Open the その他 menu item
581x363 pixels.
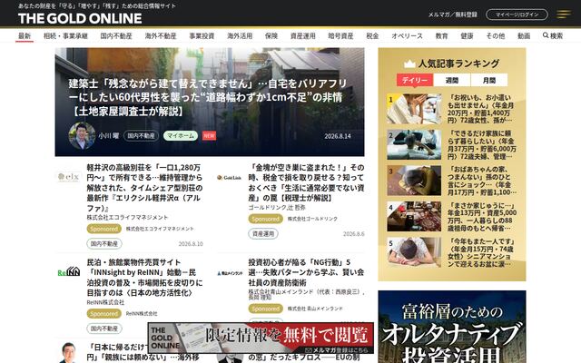(x=496, y=36)
